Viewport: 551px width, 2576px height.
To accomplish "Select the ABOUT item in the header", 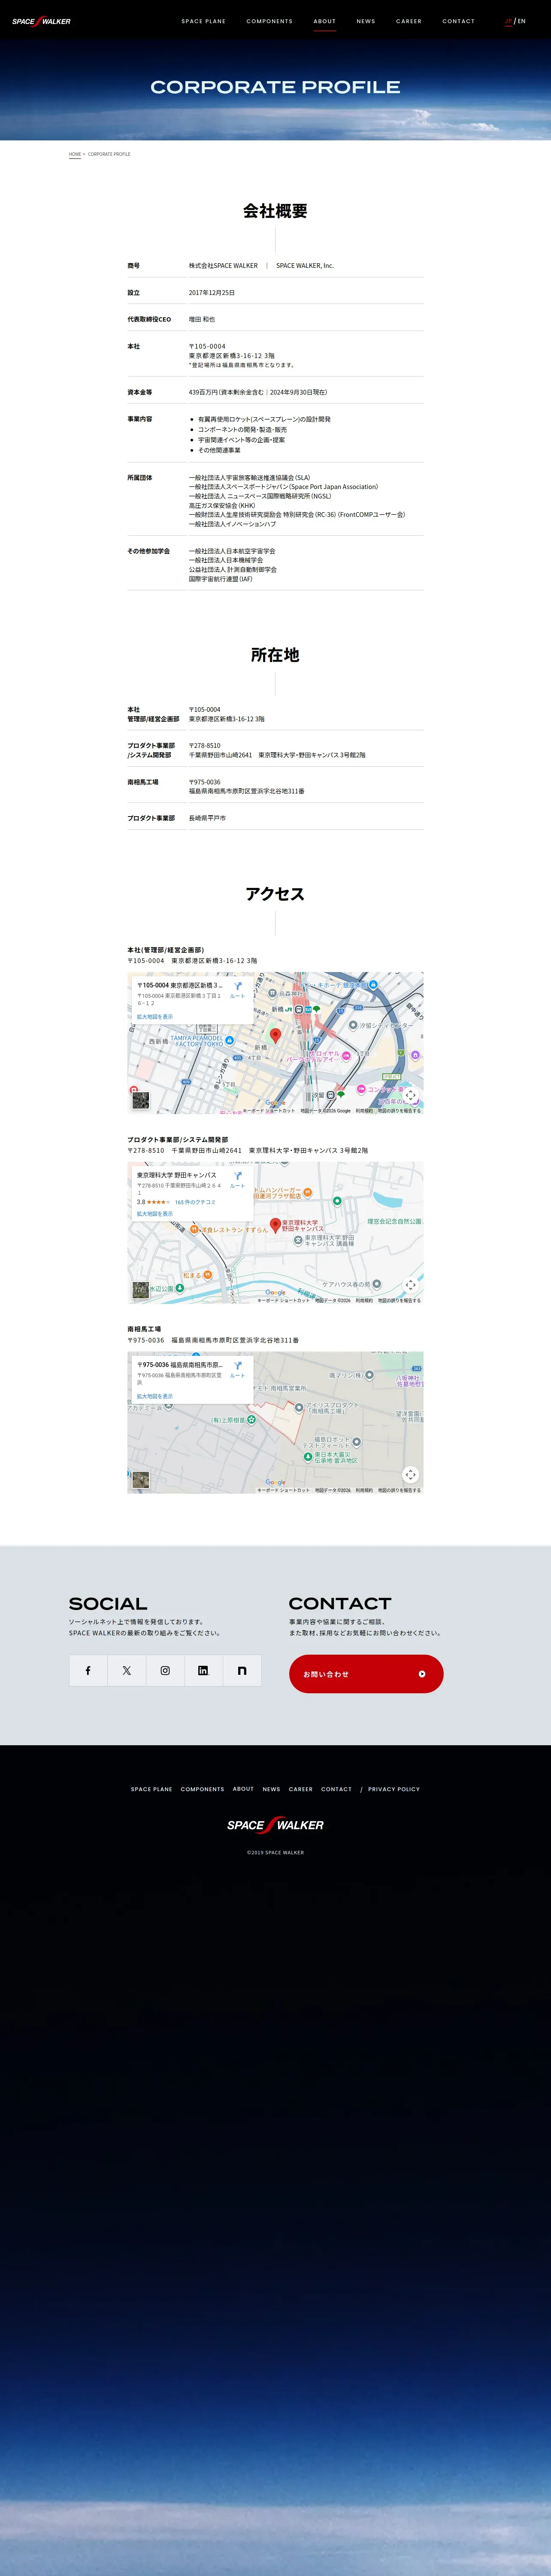I will (324, 21).
